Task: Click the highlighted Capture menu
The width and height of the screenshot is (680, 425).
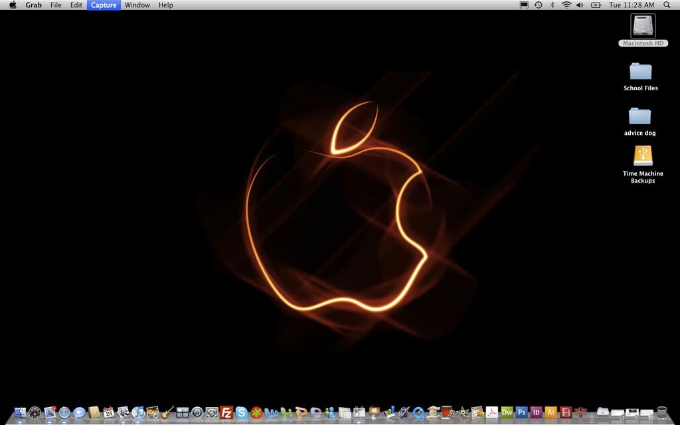Action: coord(104,5)
